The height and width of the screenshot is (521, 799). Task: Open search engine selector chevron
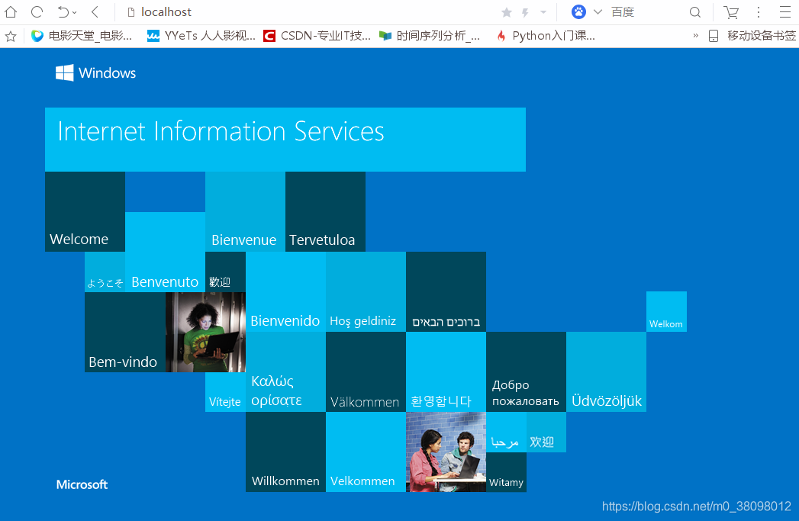(598, 11)
